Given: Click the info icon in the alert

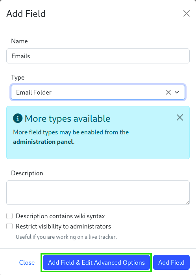Looking at the screenshot, I should point(18,118).
